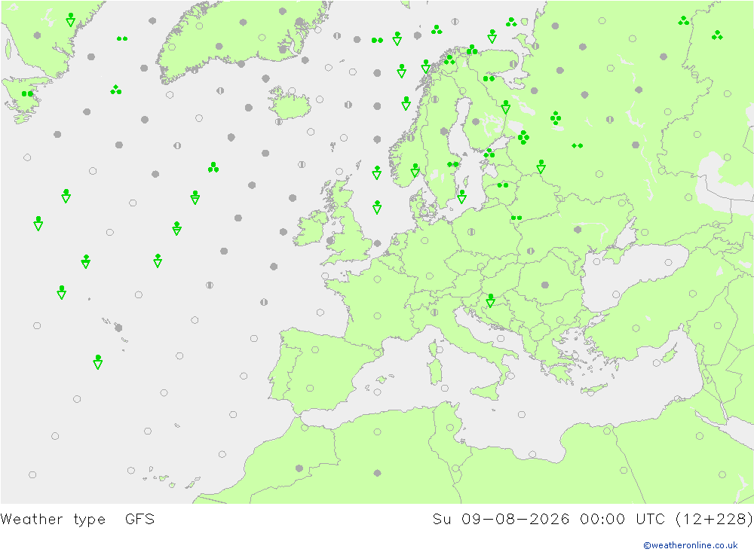Click the three-dot rain symbol in the mid North Atlantic

click(213, 167)
